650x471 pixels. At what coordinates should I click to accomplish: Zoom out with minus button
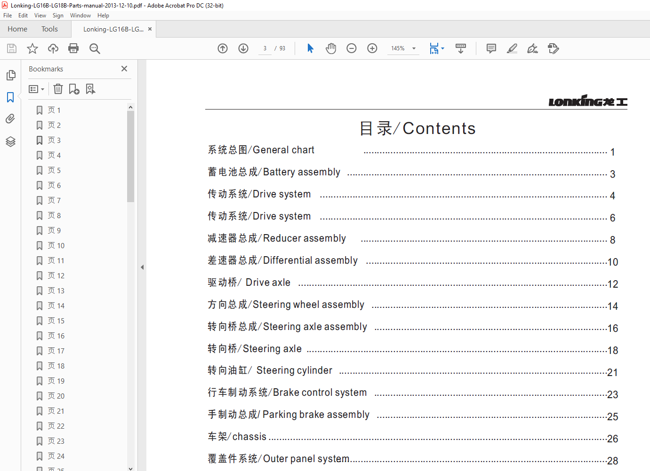(352, 48)
